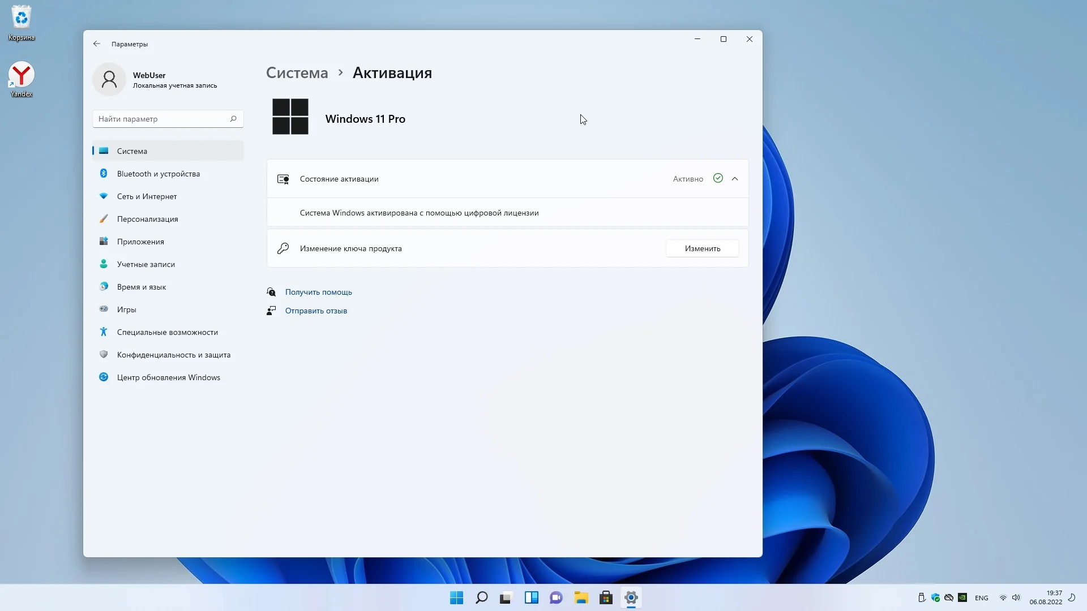
Task: Go back using the arrow in the title bar
Action: 97,44
